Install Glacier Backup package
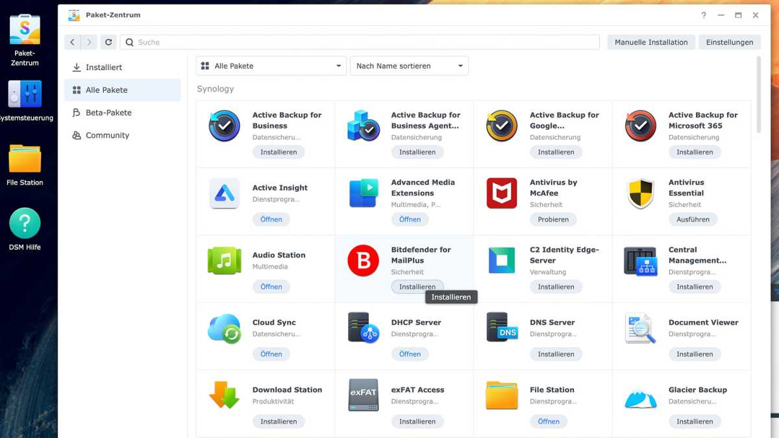 tap(695, 422)
